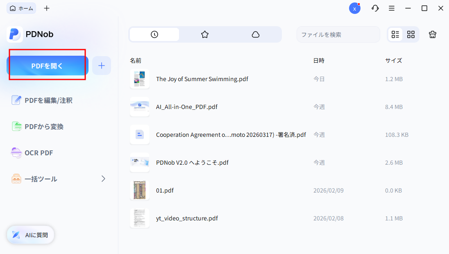
Task: Open the AIに質問 assistant
Action: 30,235
